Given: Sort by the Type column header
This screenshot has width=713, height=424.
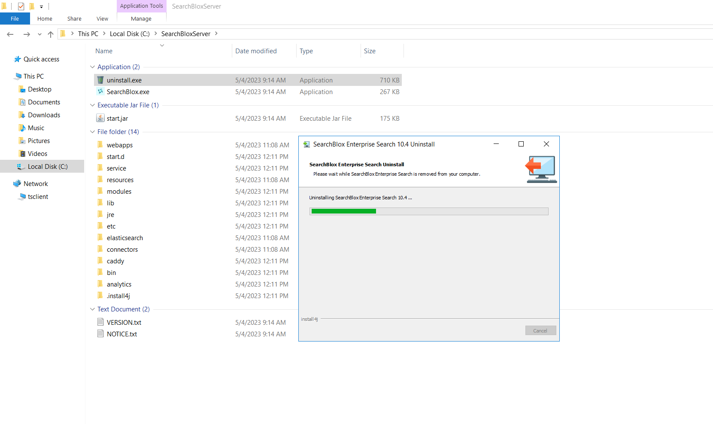Looking at the screenshot, I should coord(306,51).
